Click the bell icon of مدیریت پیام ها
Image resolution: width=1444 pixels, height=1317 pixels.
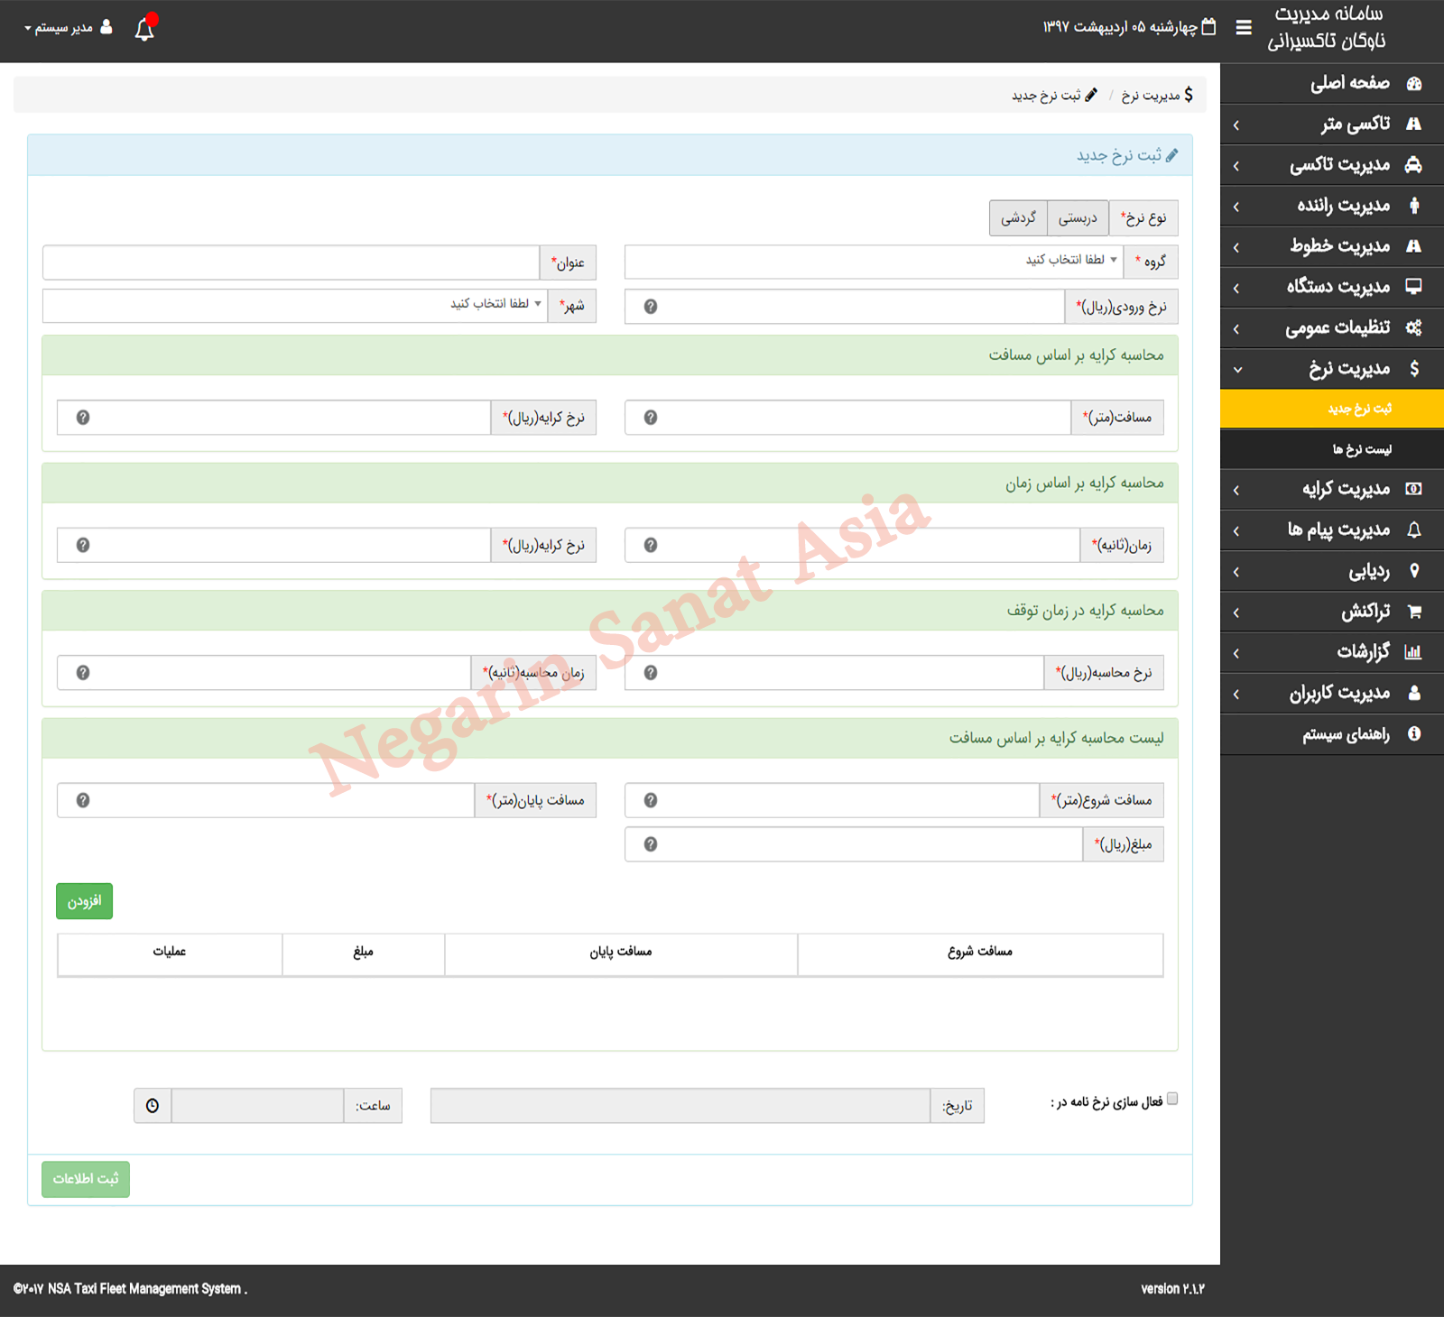1414,530
